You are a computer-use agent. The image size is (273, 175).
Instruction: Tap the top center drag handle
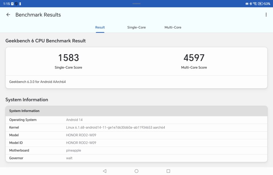(x=136, y=3)
